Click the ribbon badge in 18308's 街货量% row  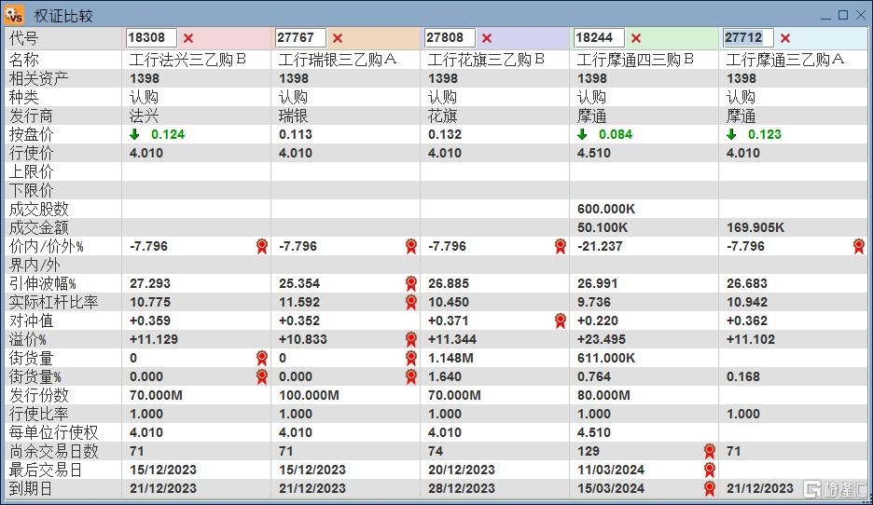(262, 376)
